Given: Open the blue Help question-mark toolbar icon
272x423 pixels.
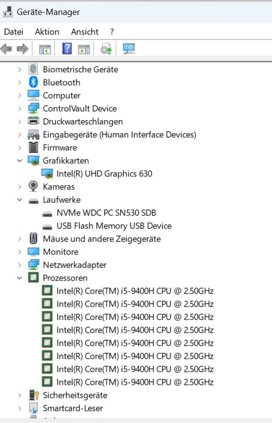Looking at the screenshot, I should (x=67, y=49).
